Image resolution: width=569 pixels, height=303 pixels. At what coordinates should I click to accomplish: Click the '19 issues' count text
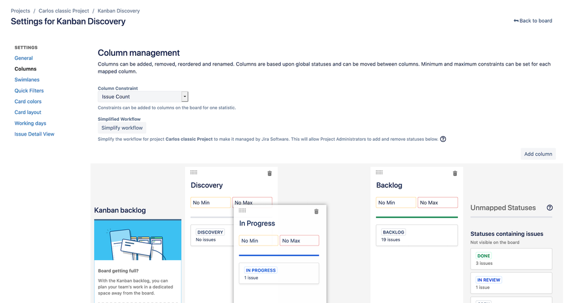(x=391, y=240)
